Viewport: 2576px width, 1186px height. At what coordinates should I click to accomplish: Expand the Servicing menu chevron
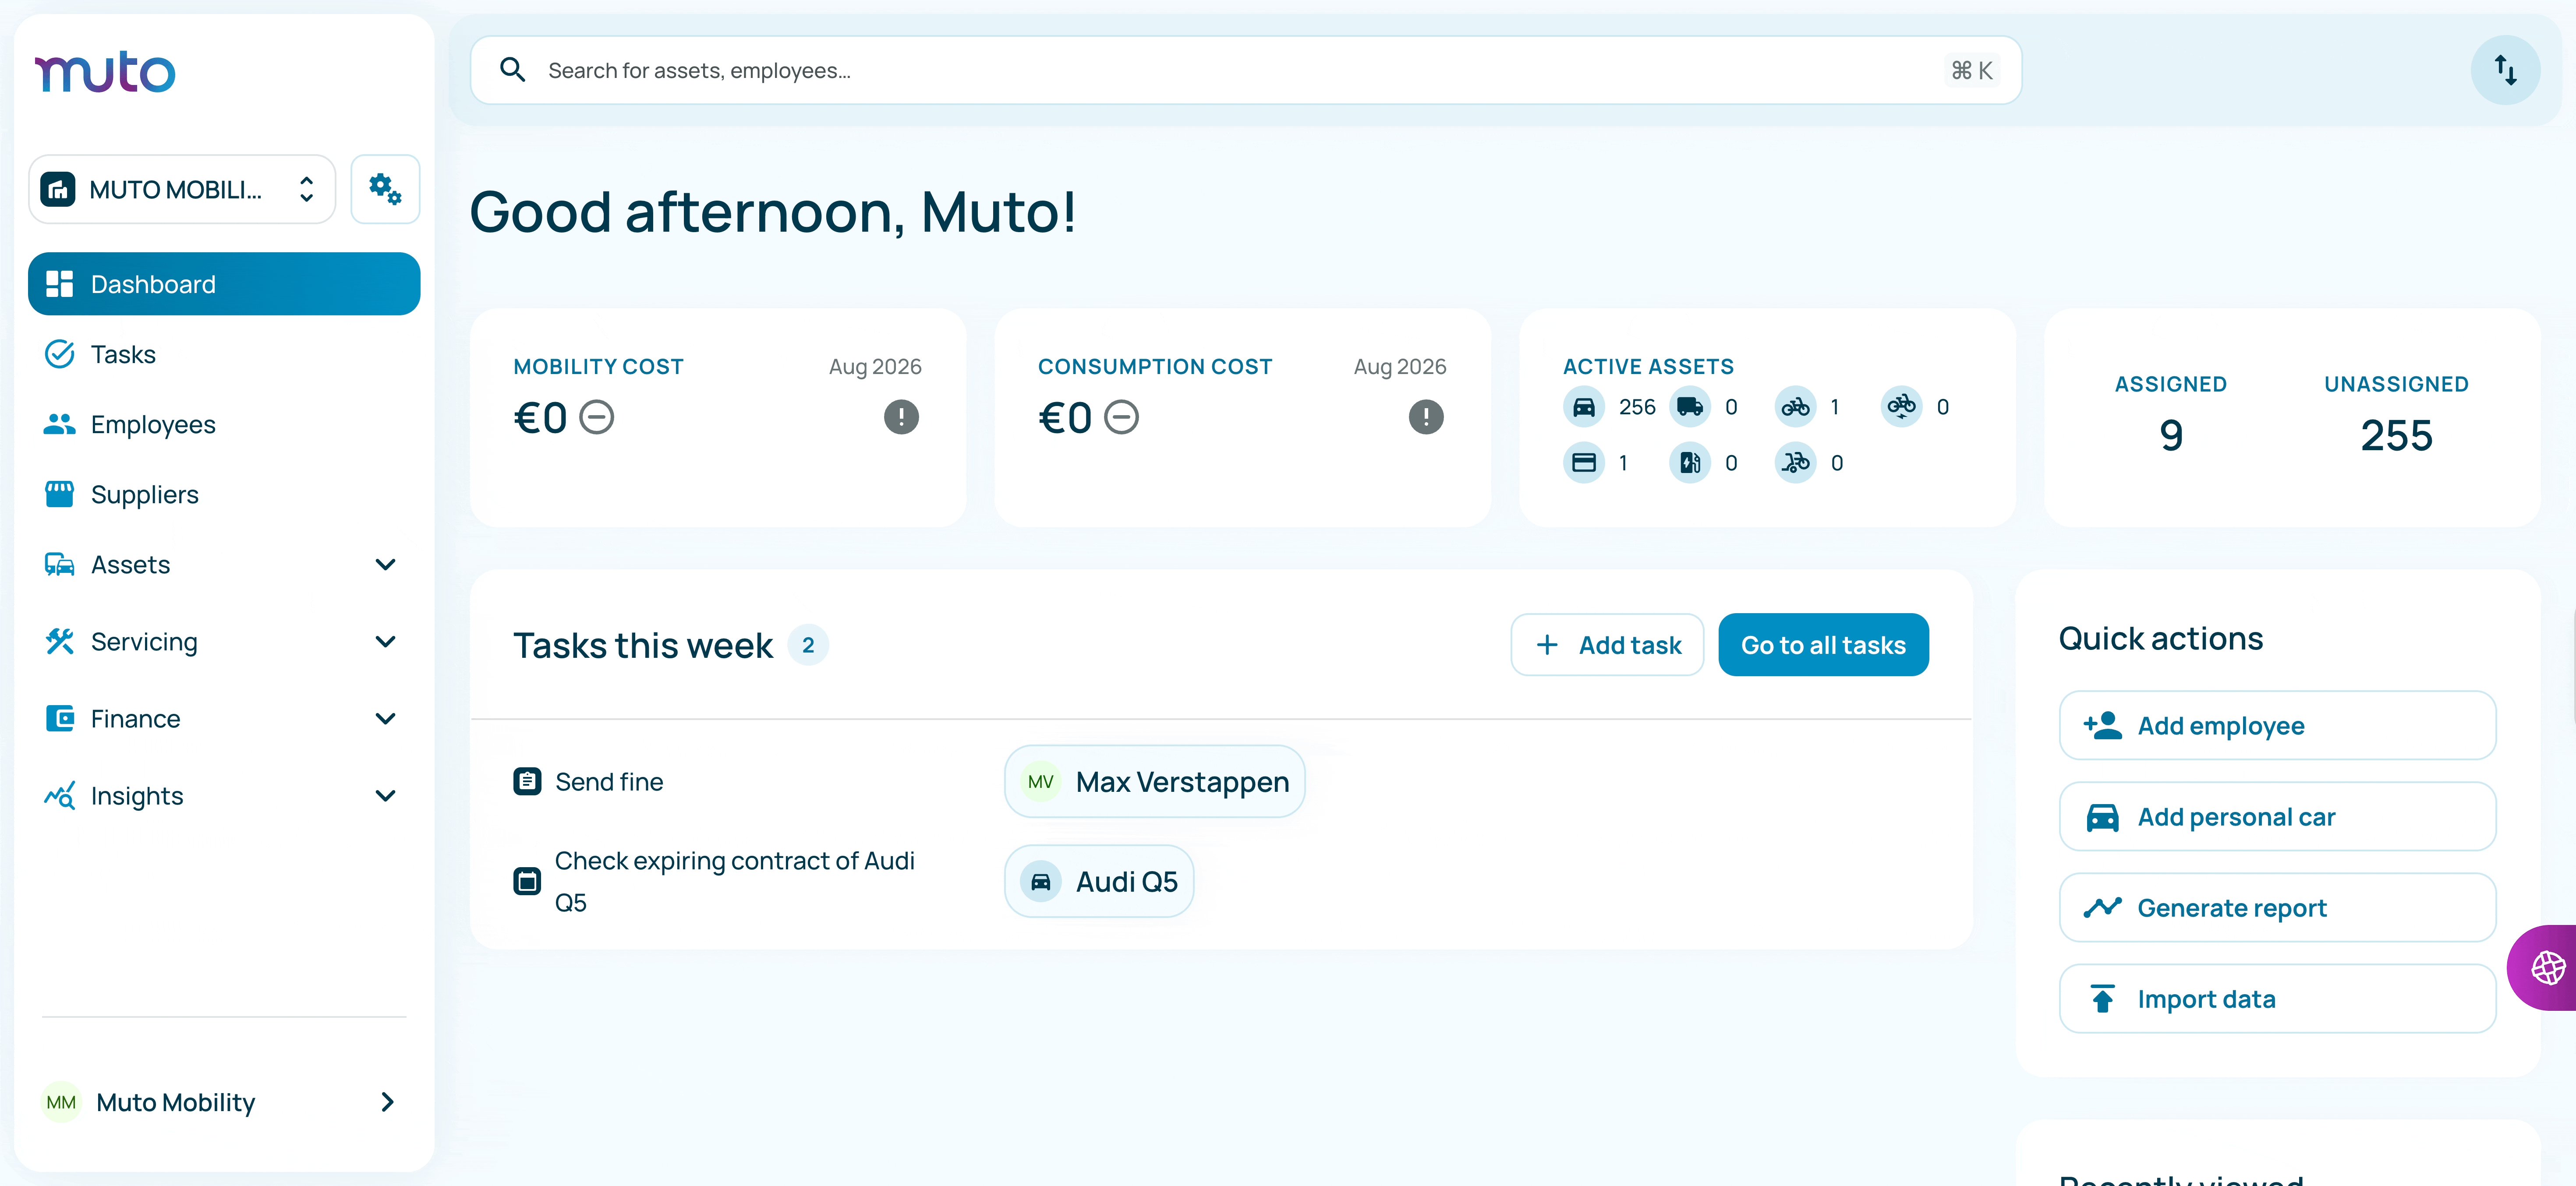[x=385, y=641]
